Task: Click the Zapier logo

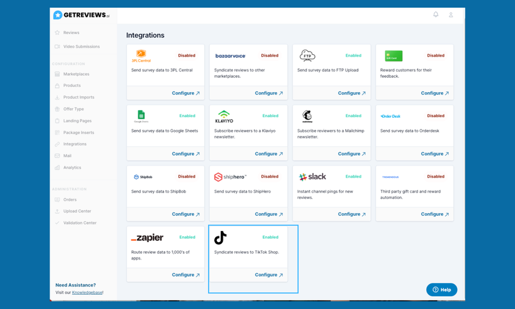Action: 147,238
